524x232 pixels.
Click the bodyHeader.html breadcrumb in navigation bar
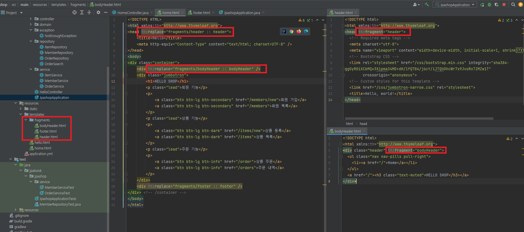(105, 4)
